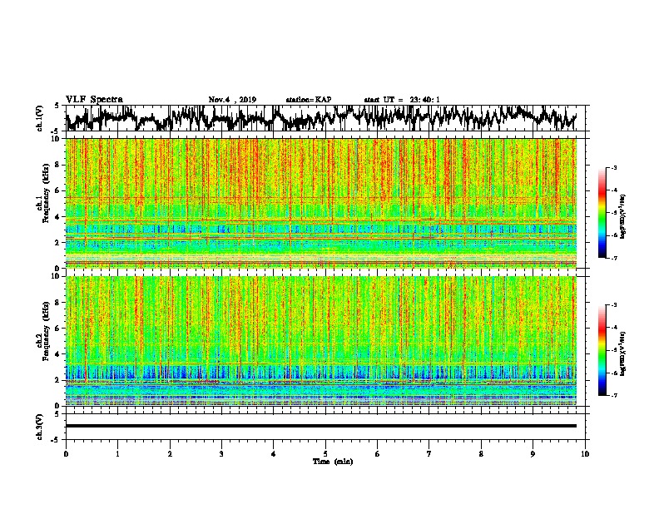Click time axis tick label "4"
The width and height of the screenshot is (659, 509).
274,454
